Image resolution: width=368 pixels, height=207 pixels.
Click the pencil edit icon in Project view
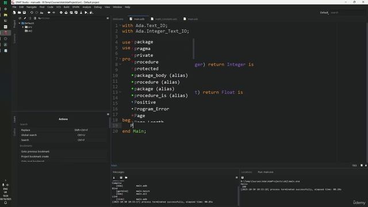[x=25, y=18]
